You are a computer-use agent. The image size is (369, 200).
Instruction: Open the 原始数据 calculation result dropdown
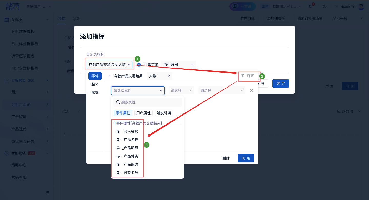[178, 65]
